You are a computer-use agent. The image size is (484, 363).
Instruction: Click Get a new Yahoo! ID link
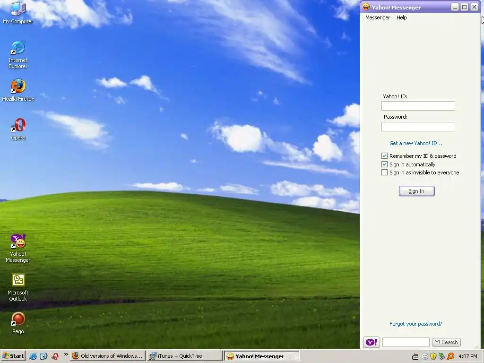tap(415, 143)
